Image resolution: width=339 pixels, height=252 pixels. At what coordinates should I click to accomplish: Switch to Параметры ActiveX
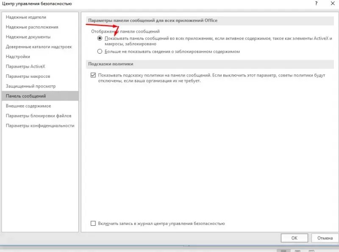(x=40, y=66)
